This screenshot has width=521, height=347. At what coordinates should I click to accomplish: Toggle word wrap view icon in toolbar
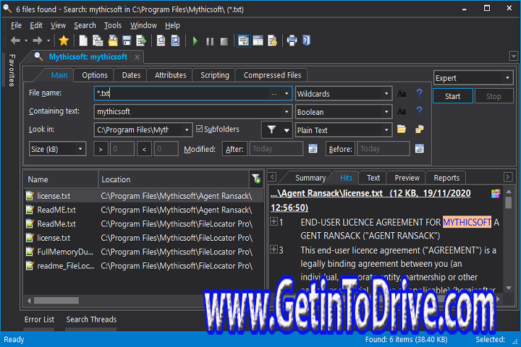244,40
